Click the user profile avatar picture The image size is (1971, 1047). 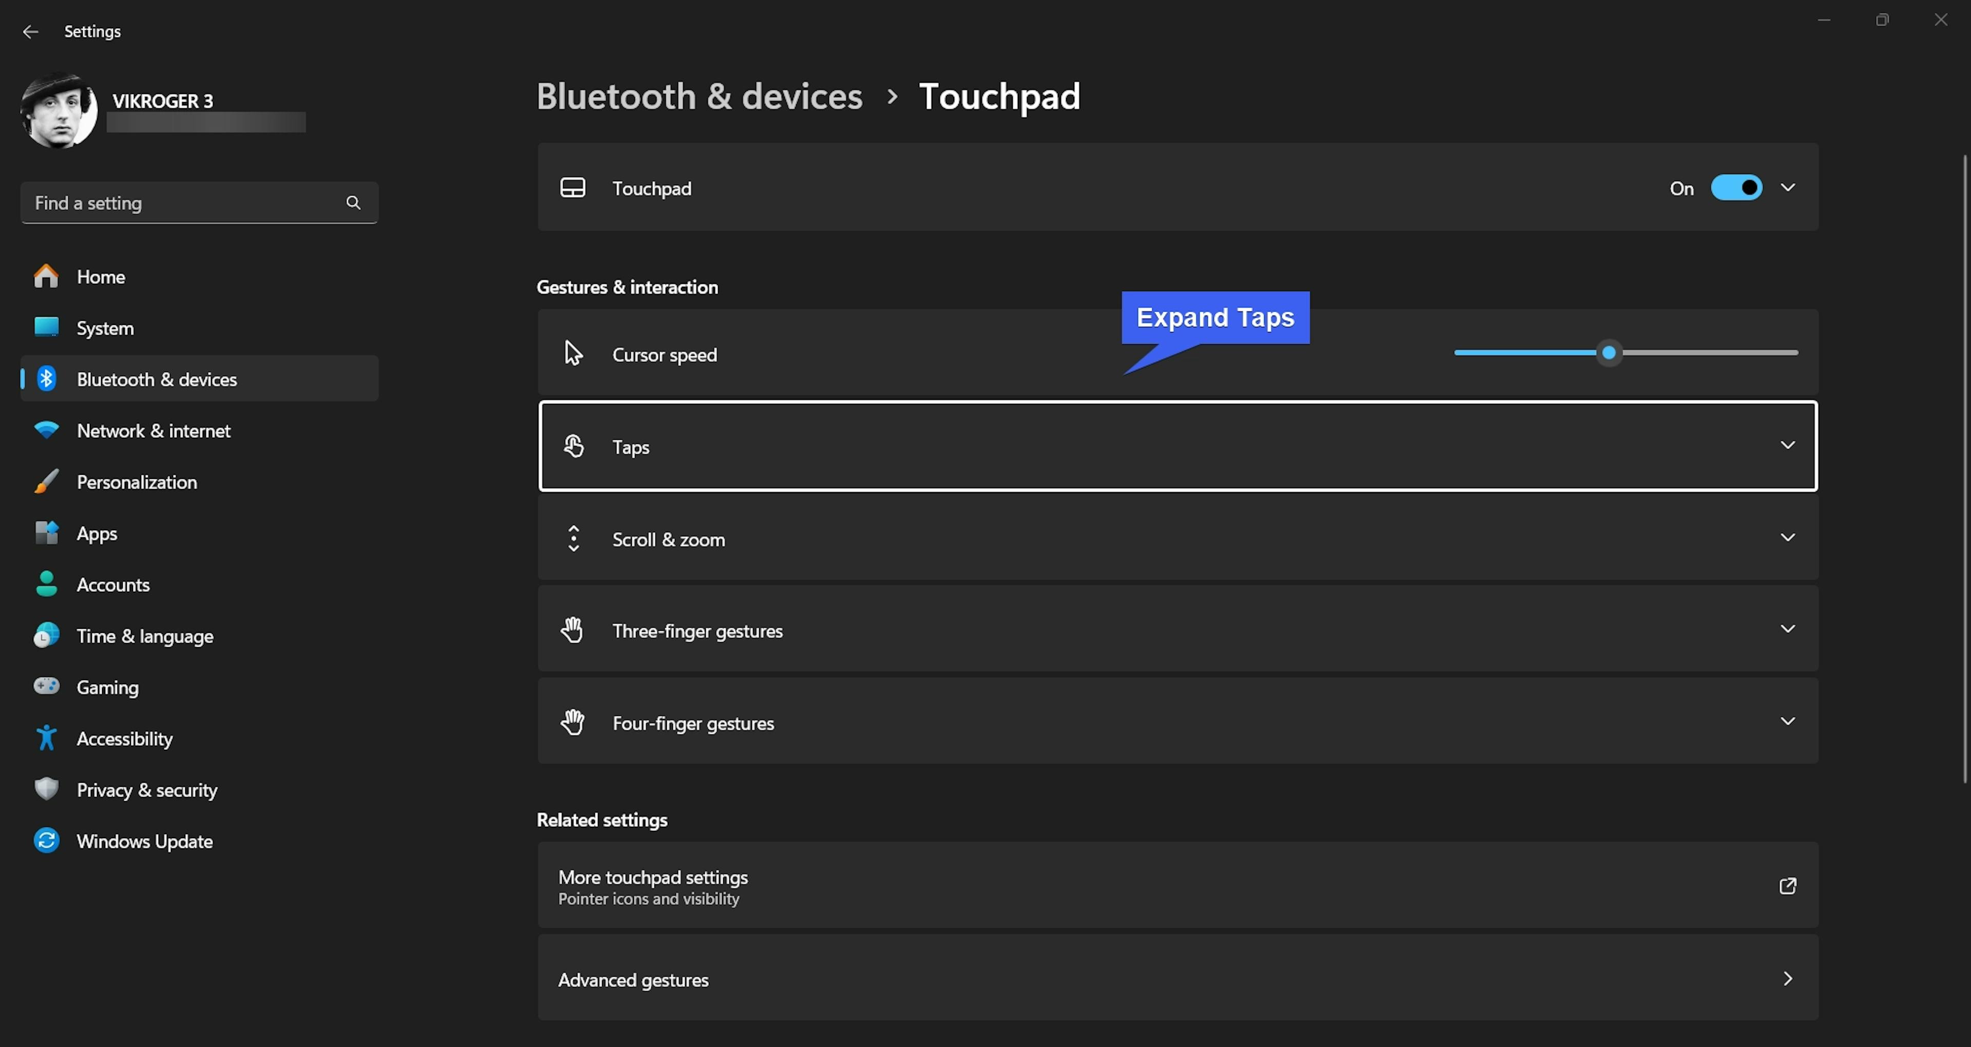click(59, 111)
